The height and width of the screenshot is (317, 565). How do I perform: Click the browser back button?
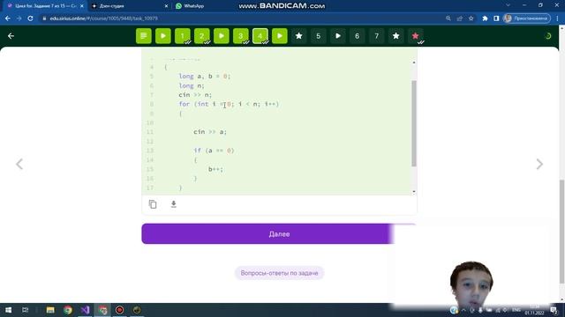pyautogui.click(x=8, y=18)
